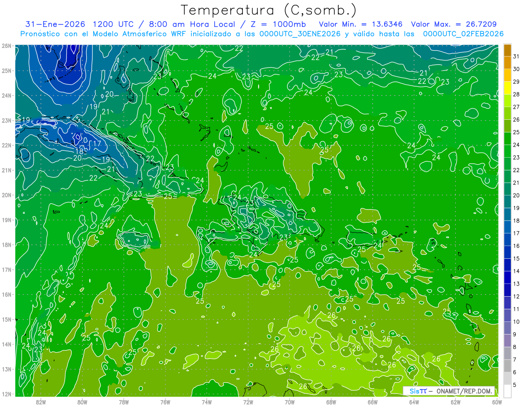The width and height of the screenshot is (528, 408).
Task: Click the 'Temperatura (C,somb.)' map title
Action: [268, 10]
